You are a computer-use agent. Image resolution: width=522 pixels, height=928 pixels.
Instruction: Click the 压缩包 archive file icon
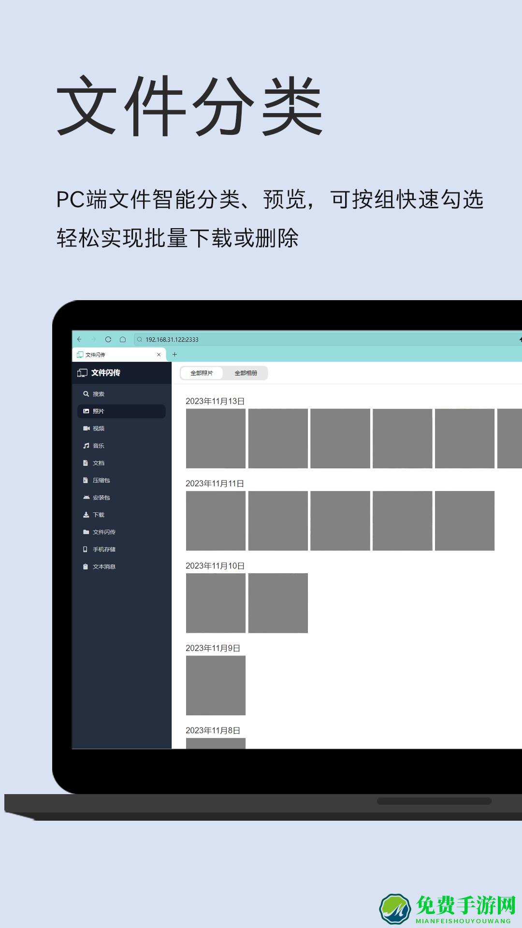pyautogui.click(x=86, y=480)
